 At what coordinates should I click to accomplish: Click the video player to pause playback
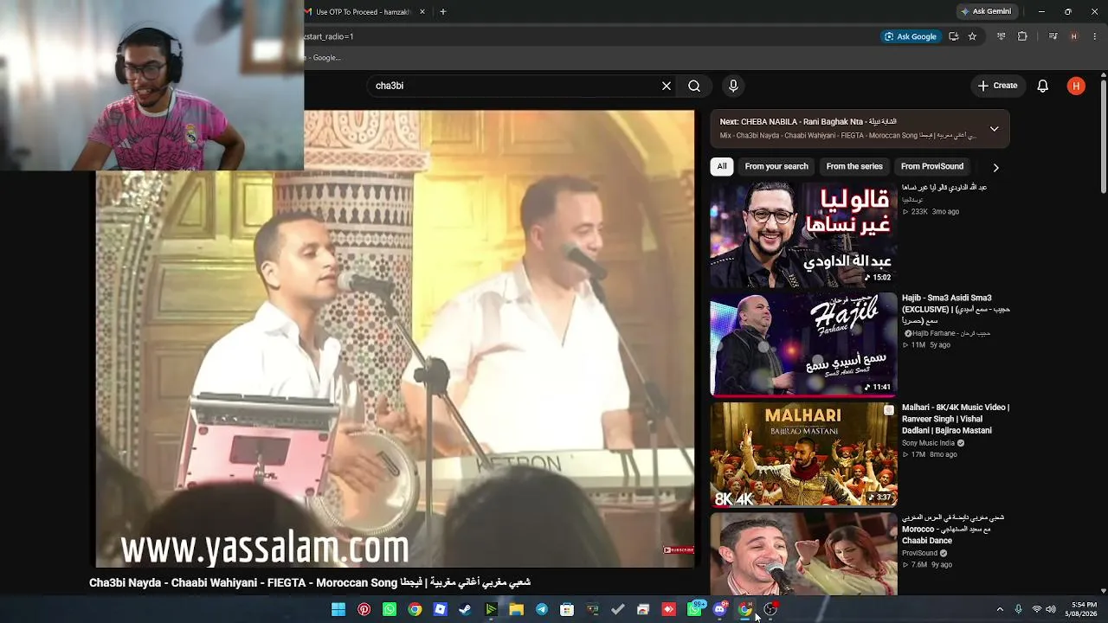click(395, 338)
